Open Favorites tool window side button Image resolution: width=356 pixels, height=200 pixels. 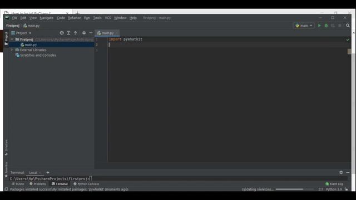pos(6,169)
